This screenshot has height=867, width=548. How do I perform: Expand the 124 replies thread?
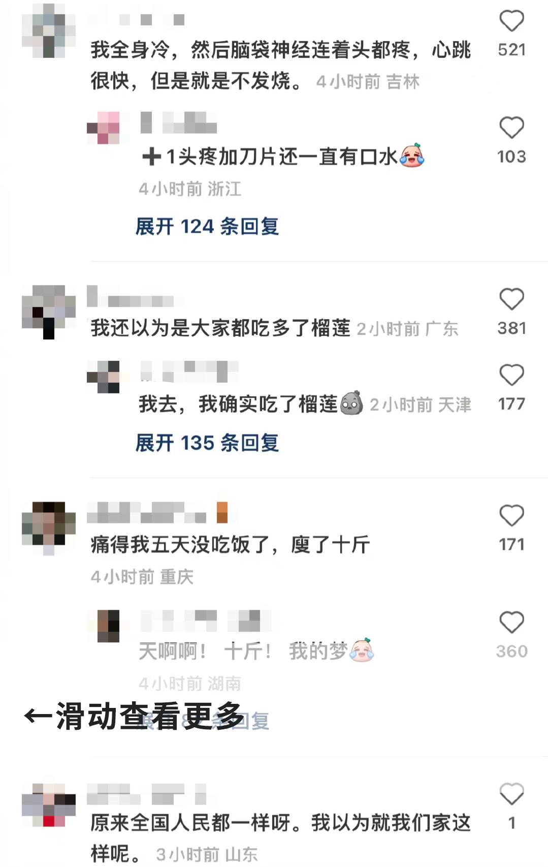207,226
